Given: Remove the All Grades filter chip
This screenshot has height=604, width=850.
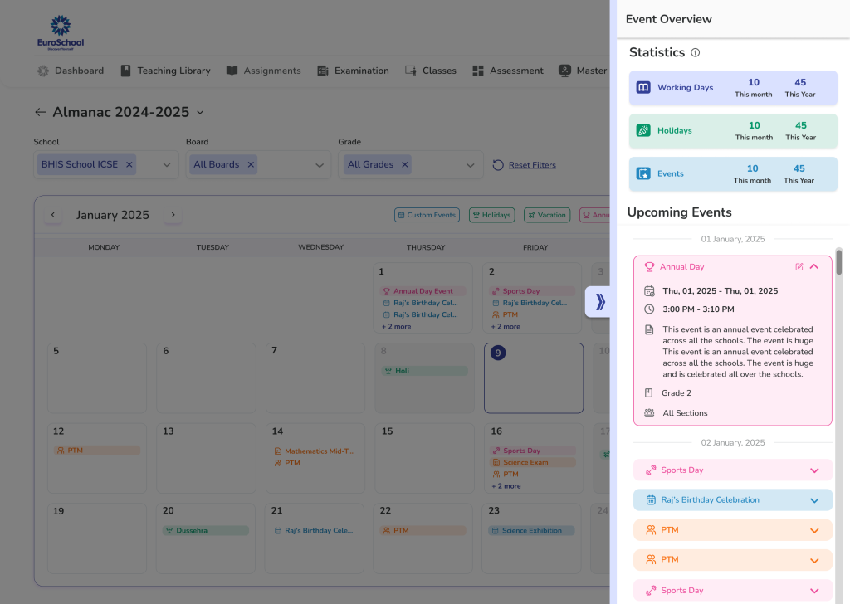Looking at the screenshot, I should pos(405,164).
